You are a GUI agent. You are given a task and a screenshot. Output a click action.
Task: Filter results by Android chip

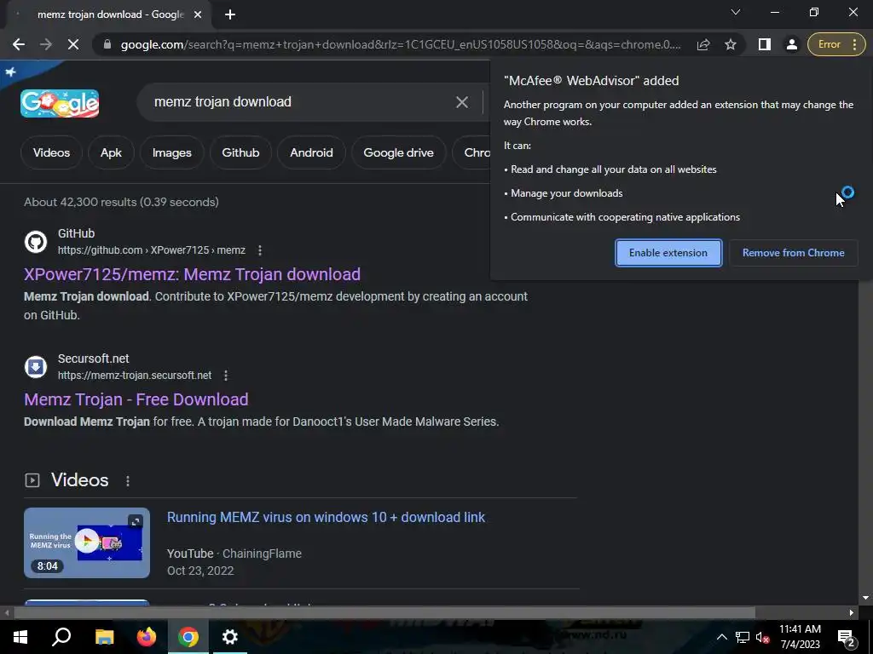click(x=311, y=152)
